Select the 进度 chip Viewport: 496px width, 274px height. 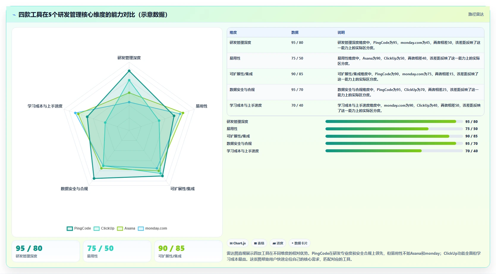[278, 243]
